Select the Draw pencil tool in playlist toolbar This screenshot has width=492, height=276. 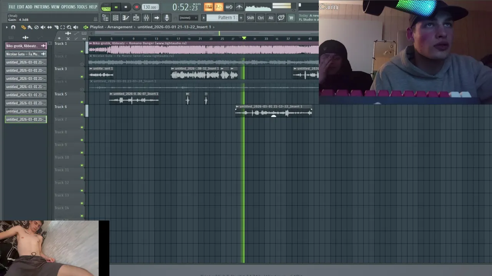pyautogui.click(x=23, y=27)
